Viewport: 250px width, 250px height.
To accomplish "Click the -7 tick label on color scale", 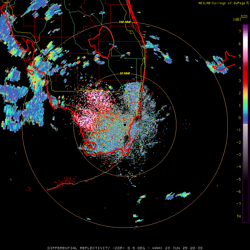I will [239, 204].
